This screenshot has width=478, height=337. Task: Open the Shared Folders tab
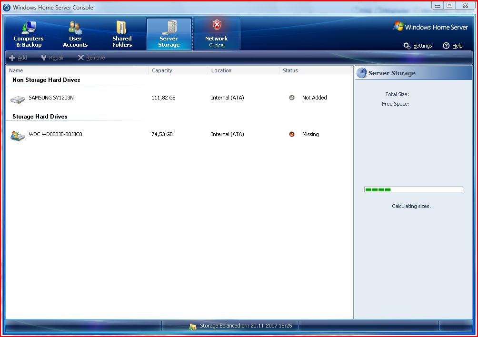(x=122, y=34)
